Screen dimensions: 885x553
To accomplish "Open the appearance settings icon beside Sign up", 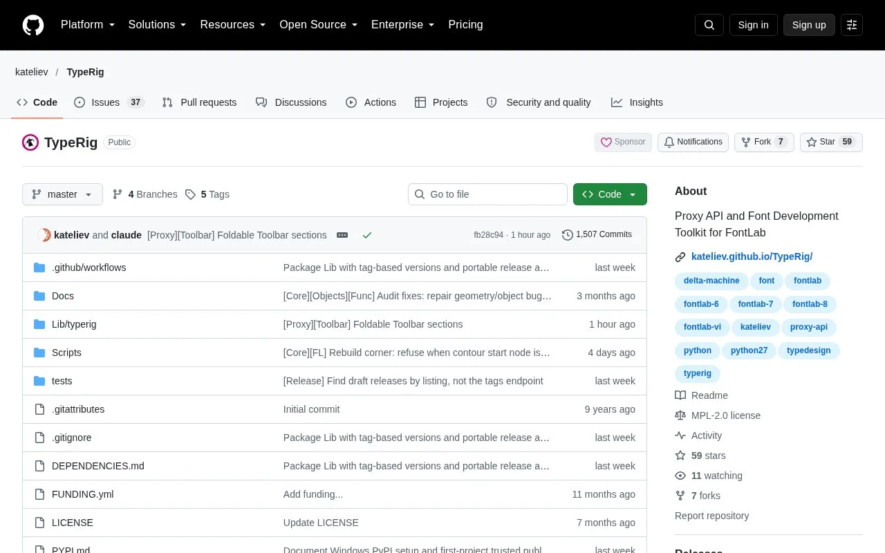I will (852, 25).
